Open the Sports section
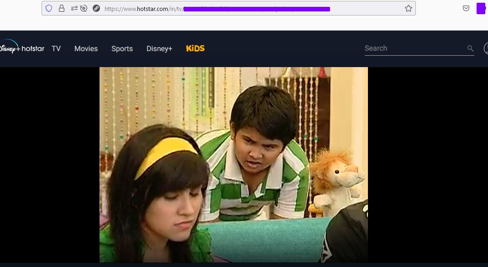 pyautogui.click(x=122, y=48)
